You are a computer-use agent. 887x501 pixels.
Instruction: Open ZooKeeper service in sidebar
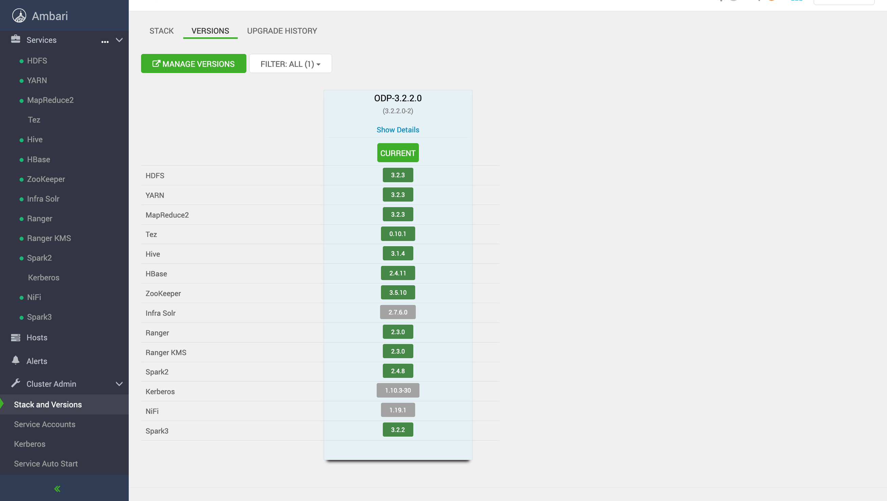46,179
